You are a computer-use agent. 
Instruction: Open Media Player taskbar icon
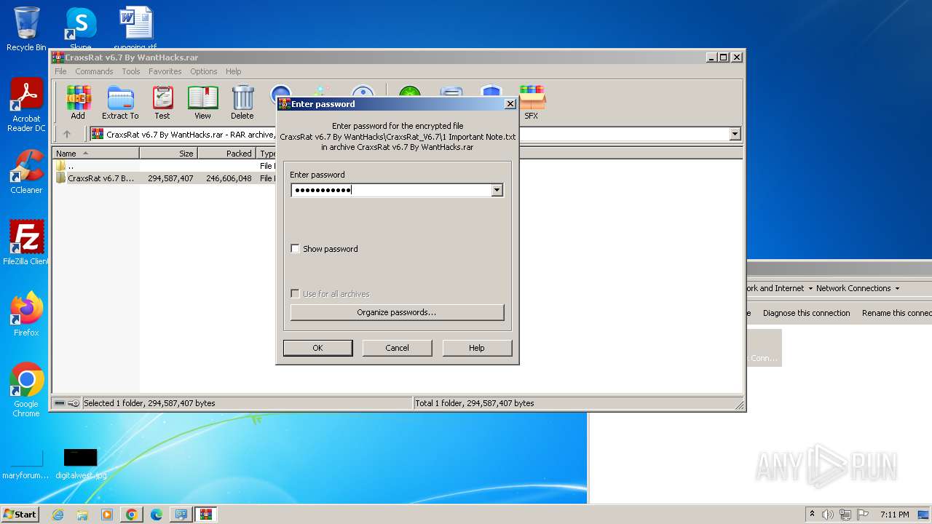pyautogui.click(x=107, y=515)
